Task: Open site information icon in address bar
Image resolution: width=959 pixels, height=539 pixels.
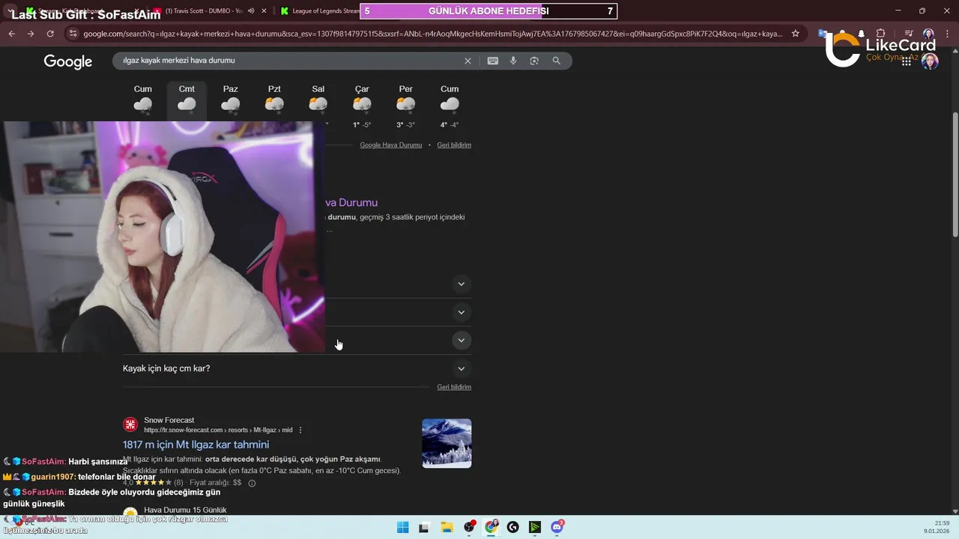Action: click(x=73, y=34)
